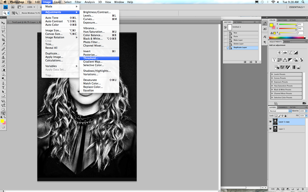Select the Polygonal Lasso tool
This screenshot has height=192, width=308.
3,31
